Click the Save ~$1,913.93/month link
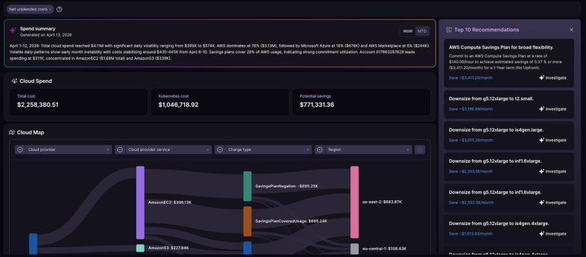586x257 pixels. tap(471, 234)
